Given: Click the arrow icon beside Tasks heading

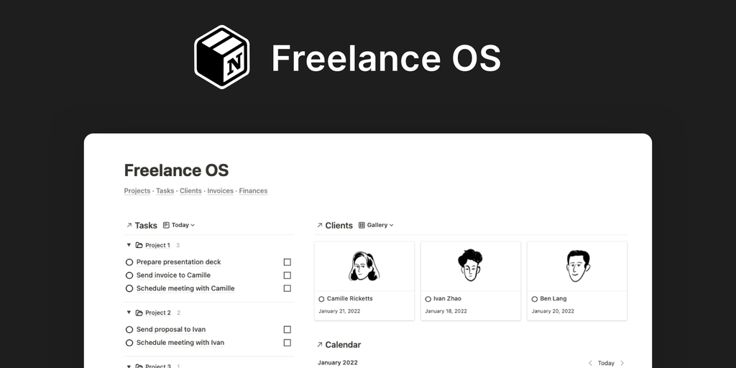Looking at the screenshot, I should (129, 225).
